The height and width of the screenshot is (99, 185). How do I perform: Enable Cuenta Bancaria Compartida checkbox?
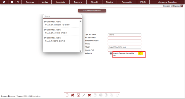pos(140,53)
